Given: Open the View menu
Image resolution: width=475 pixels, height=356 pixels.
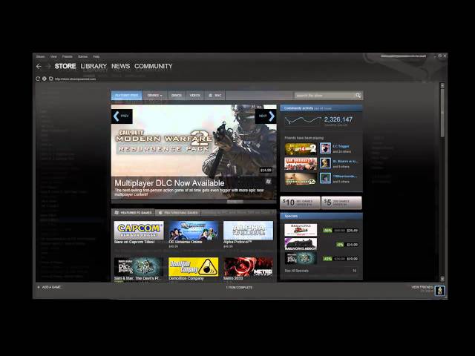Looking at the screenshot, I should point(53,56).
